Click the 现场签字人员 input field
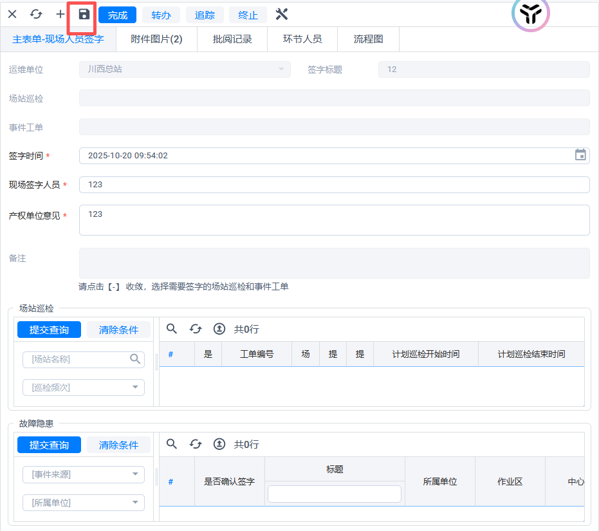 334,185
